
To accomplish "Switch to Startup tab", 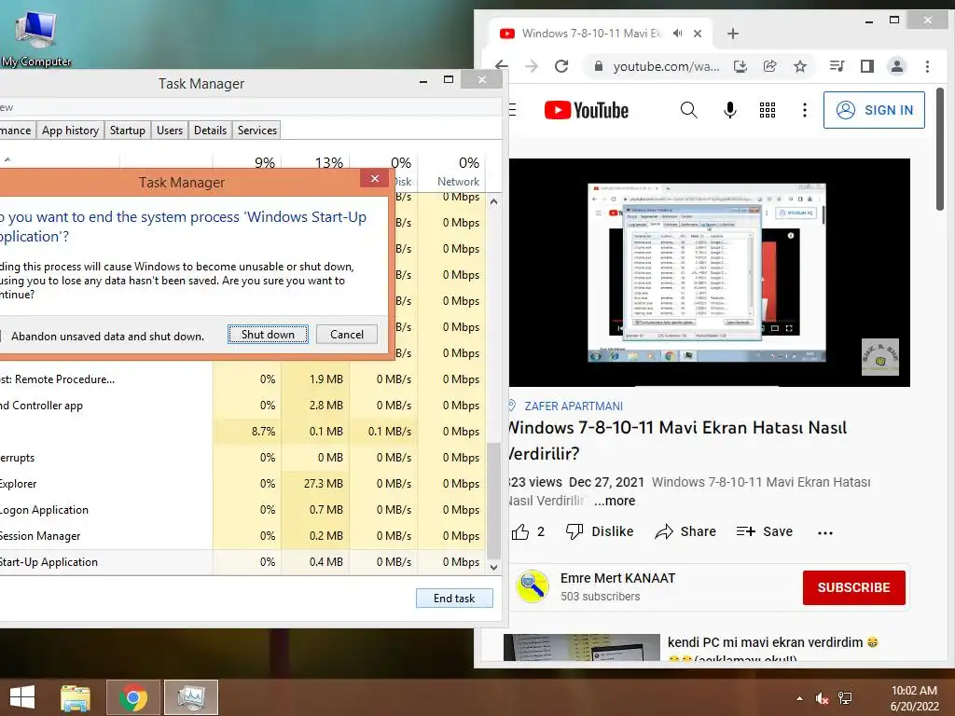I will click(127, 131).
